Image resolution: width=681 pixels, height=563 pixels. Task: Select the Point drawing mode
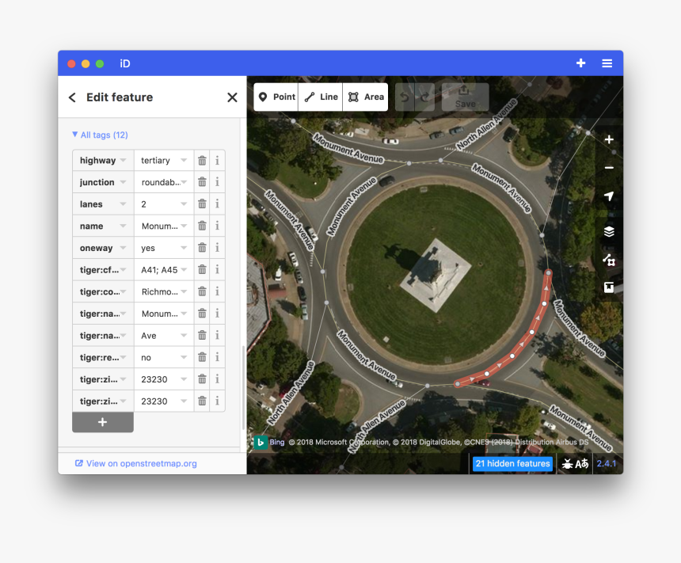click(276, 97)
